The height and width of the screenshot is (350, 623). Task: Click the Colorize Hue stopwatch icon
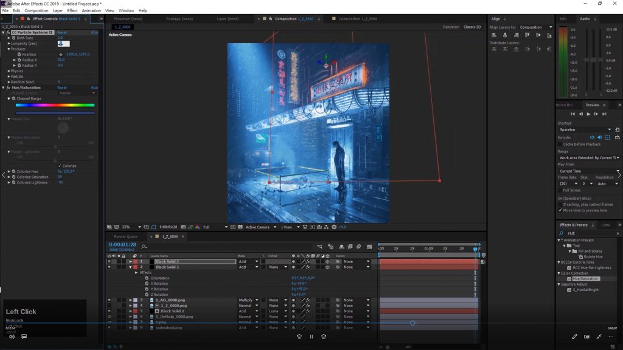pos(13,171)
